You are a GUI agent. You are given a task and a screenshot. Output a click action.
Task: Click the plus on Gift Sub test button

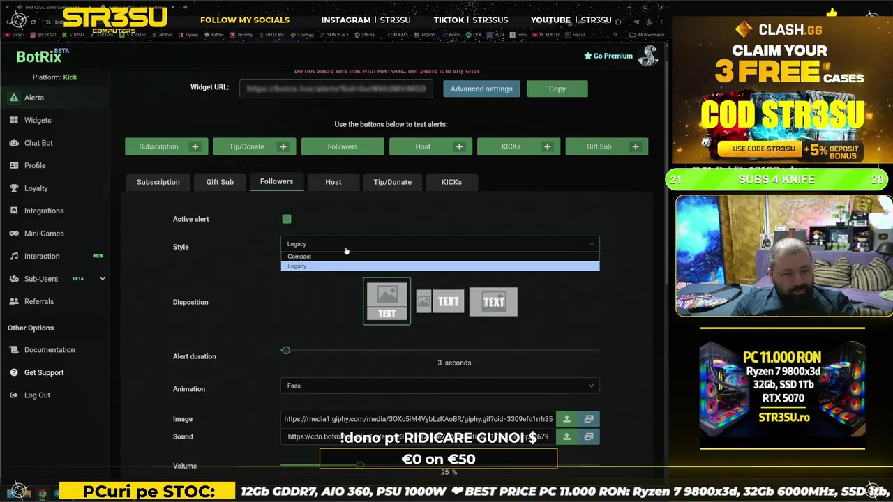(x=636, y=146)
